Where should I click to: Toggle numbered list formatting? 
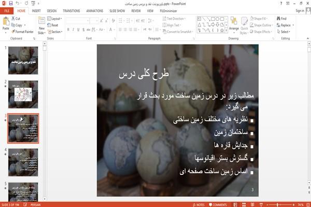pyautogui.click(x=128, y=21)
